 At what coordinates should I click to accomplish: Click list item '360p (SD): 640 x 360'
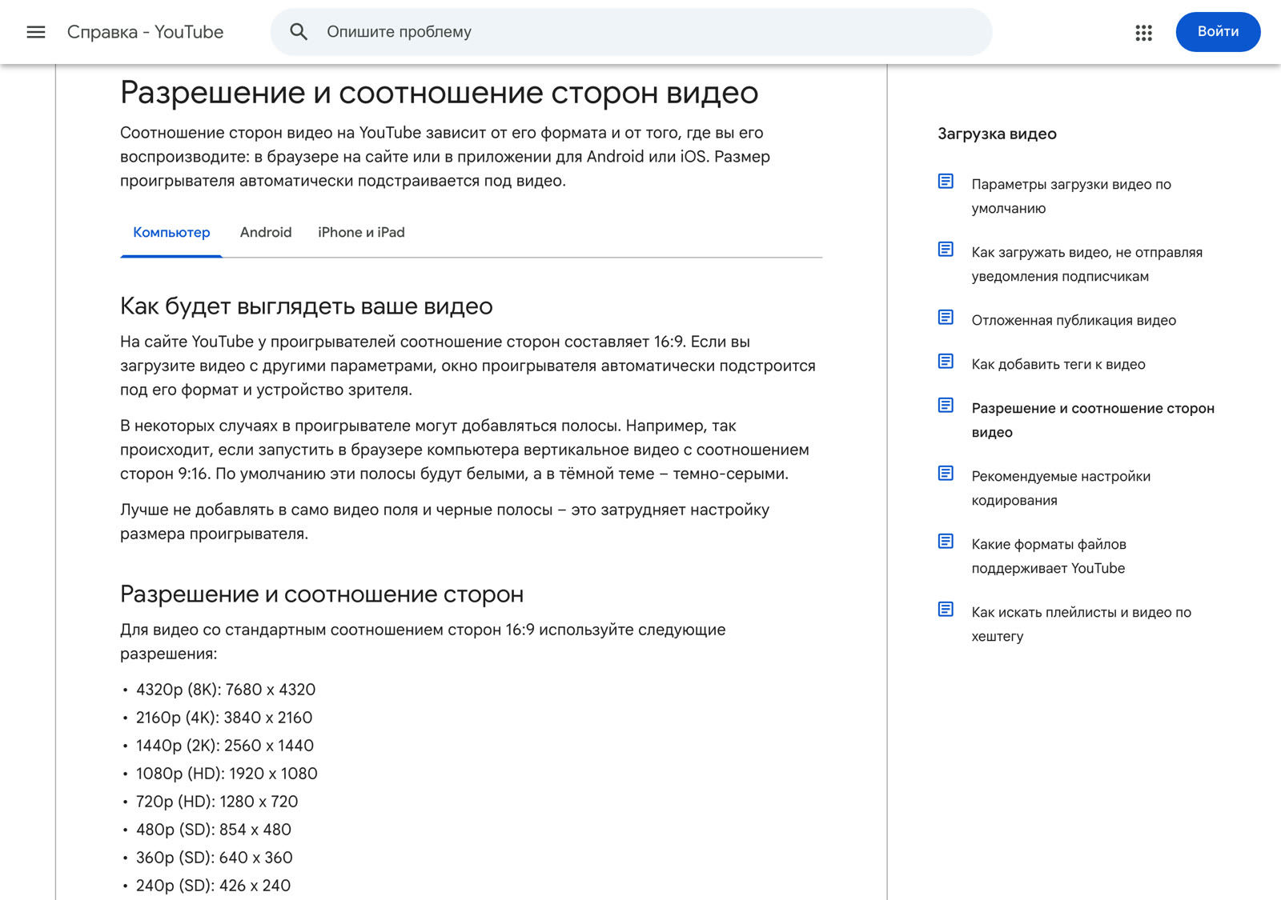pyautogui.click(x=215, y=858)
